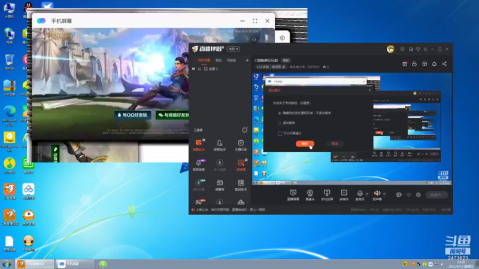Image resolution: width=479 pixels, height=269 pixels.
Task: Check the 下次不再提示 checkbox
Action: pyautogui.click(x=280, y=133)
